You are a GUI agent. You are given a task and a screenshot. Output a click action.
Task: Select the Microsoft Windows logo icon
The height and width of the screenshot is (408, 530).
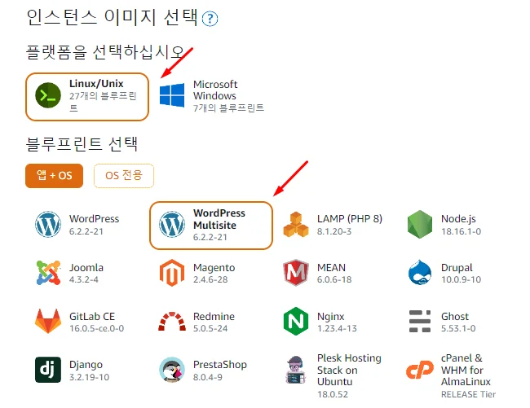(172, 95)
